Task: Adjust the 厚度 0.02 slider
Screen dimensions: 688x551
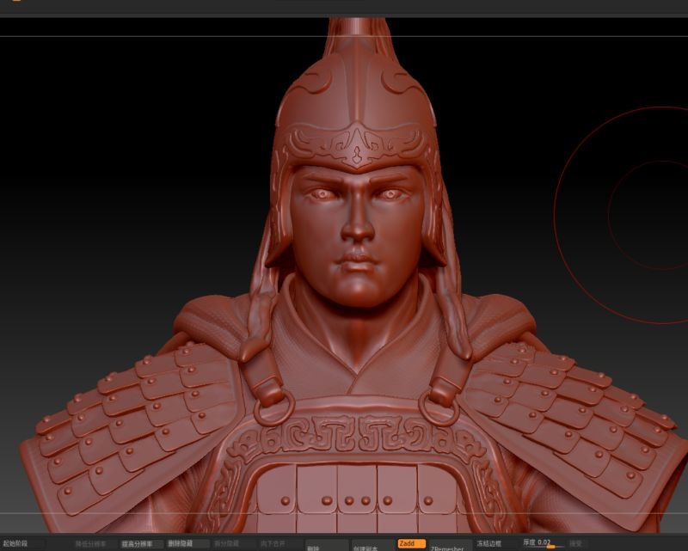Action: [543, 543]
